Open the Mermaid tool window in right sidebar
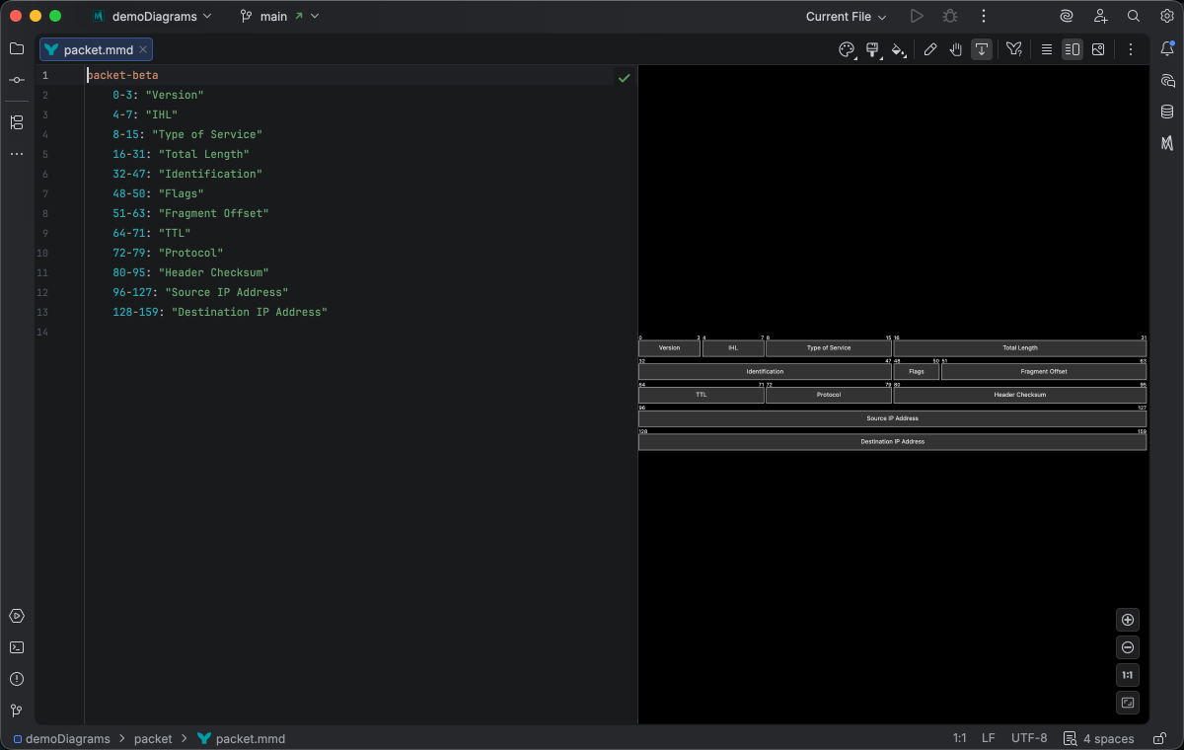This screenshot has height=750, width=1184. (1167, 143)
